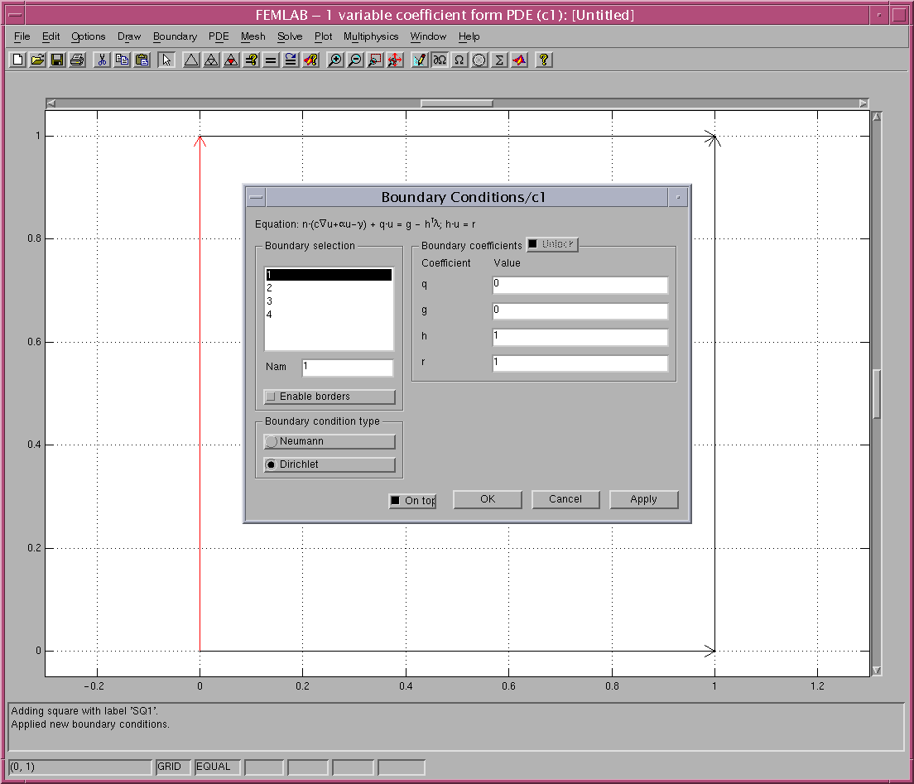This screenshot has height=784, width=914.
Task: Click the Print icon
Action: point(77,60)
